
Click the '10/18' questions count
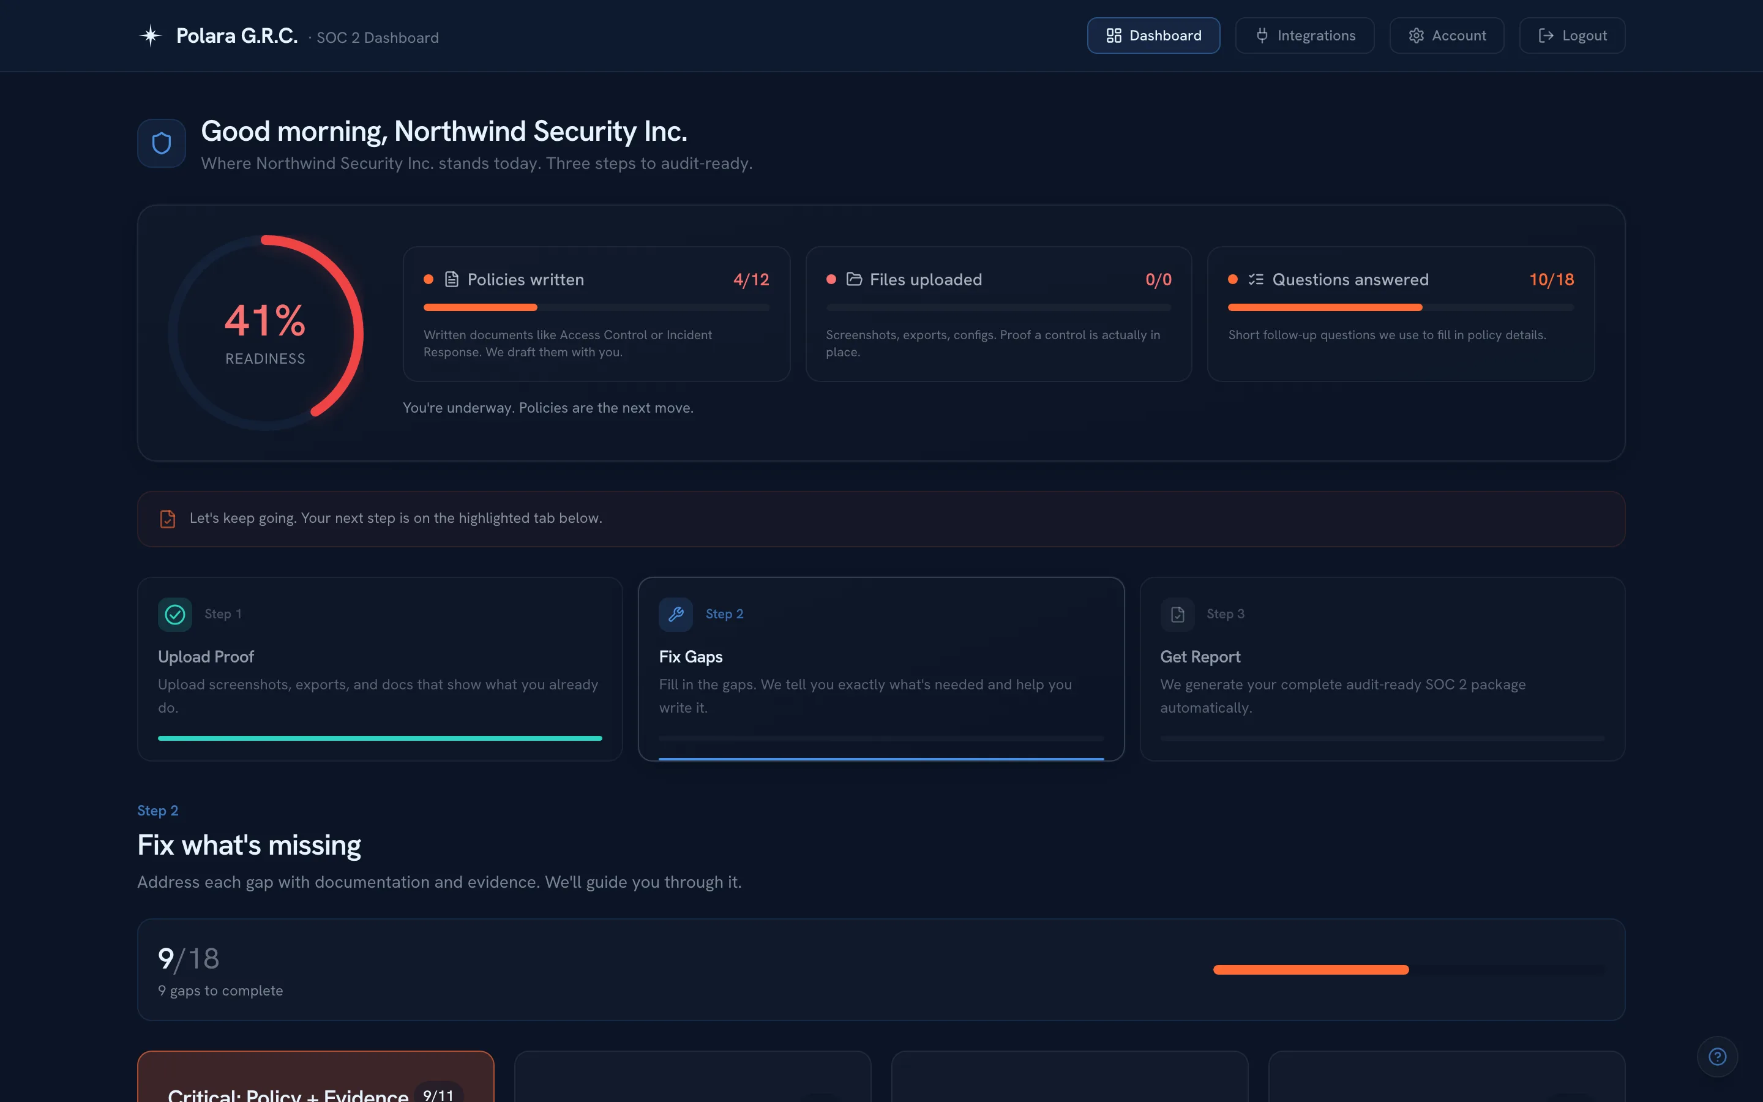[x=1552, y=279]
